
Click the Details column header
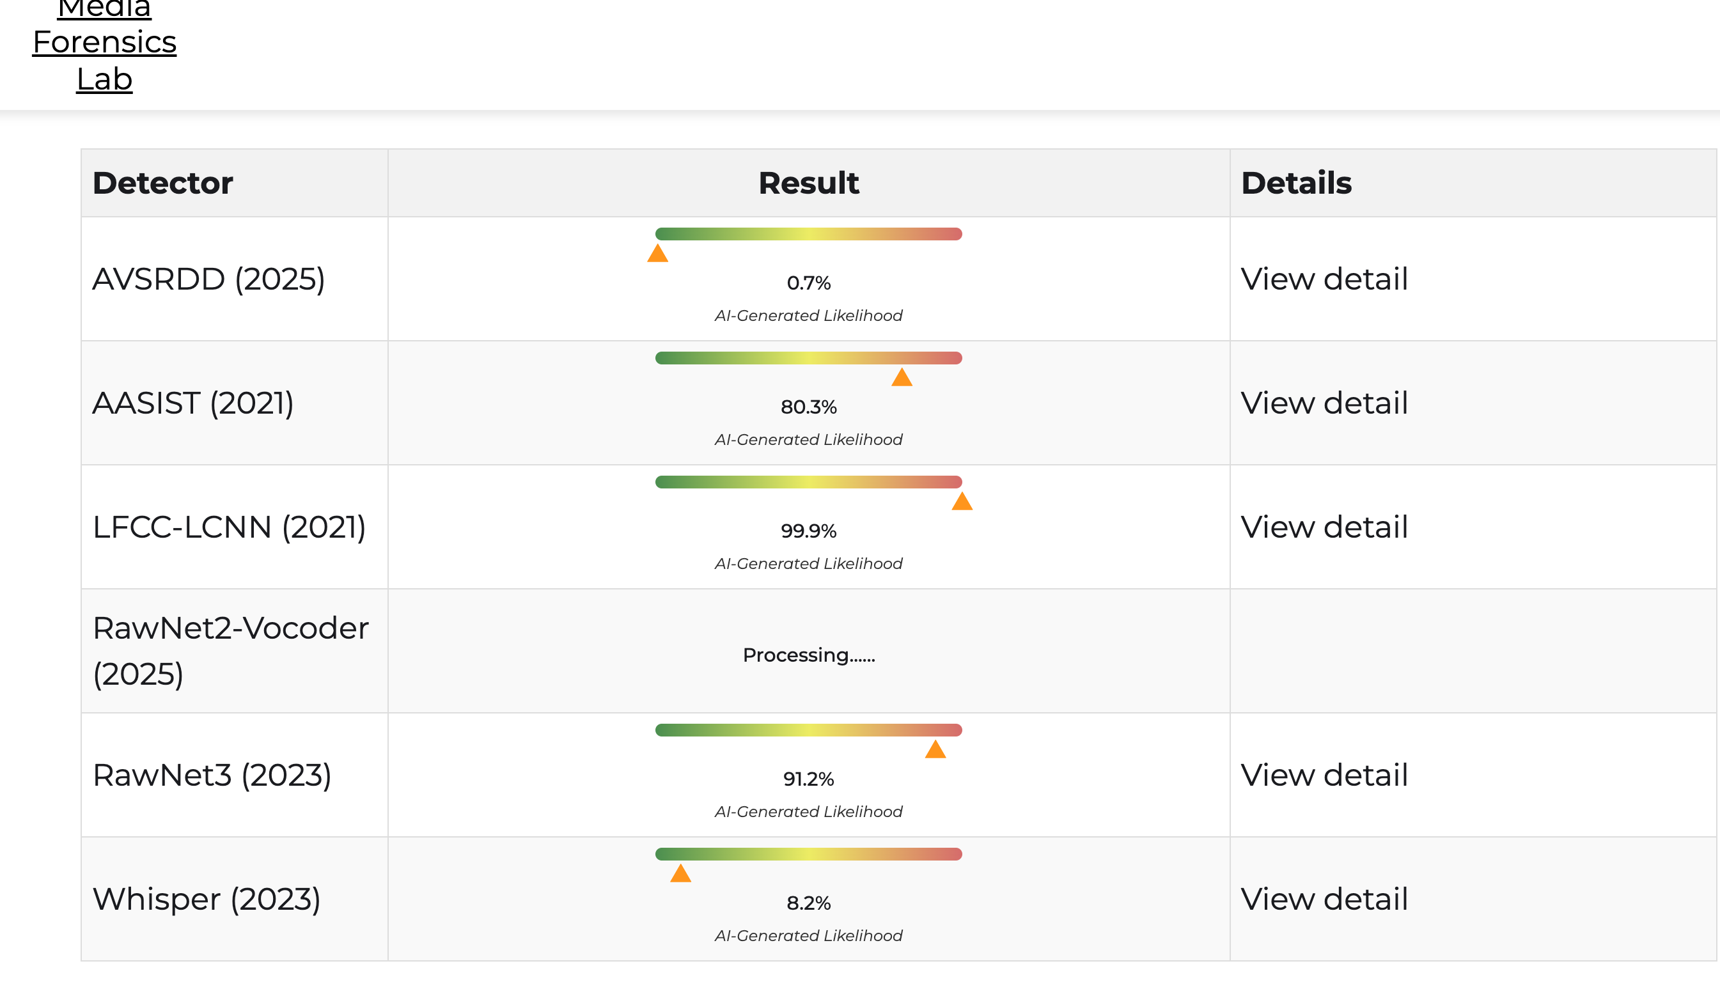[1295, 183]
